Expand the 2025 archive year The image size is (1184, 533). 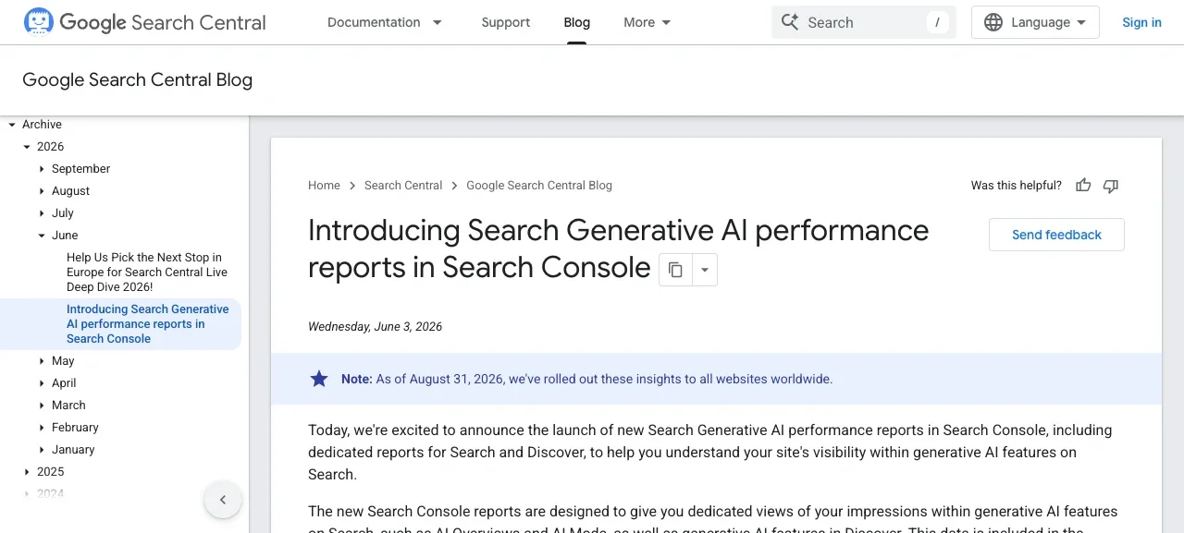click(27, 472)
